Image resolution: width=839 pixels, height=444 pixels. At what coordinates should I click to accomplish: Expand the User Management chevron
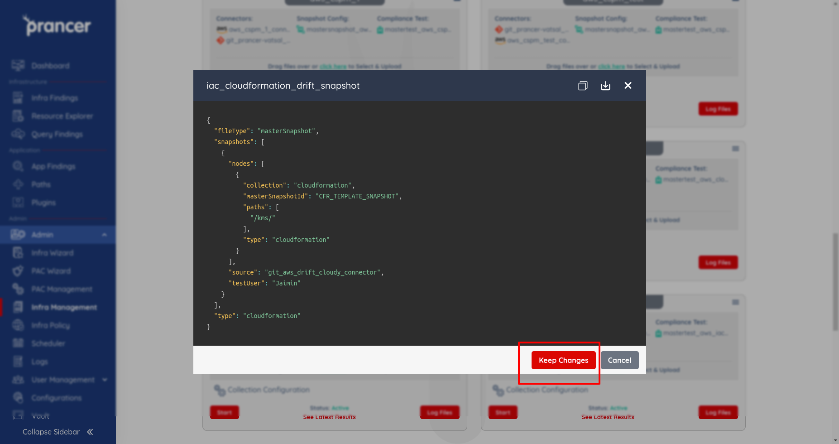click(x=105, y=380)
